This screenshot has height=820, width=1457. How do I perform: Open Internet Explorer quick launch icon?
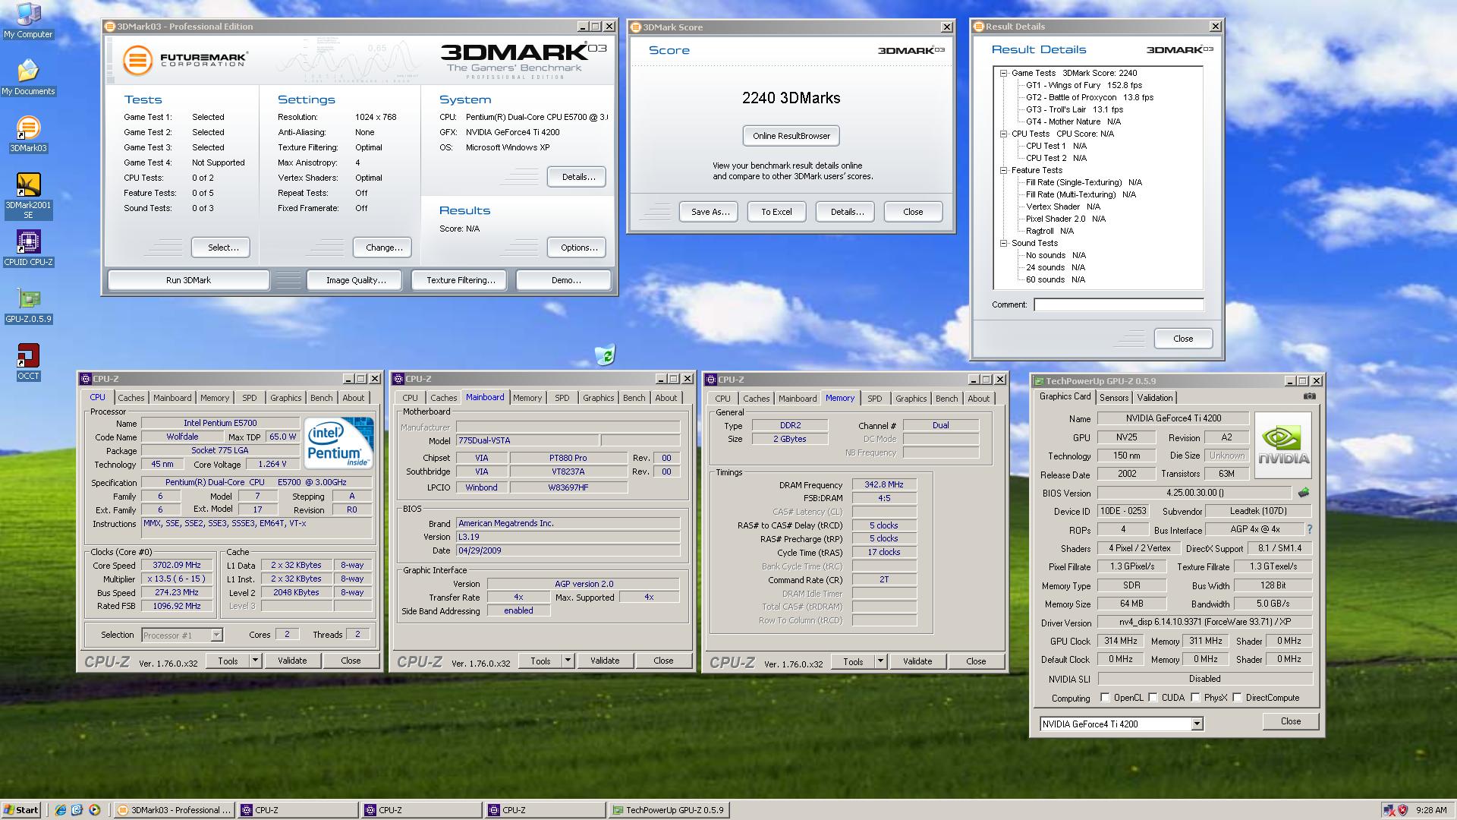click(61, 810)
